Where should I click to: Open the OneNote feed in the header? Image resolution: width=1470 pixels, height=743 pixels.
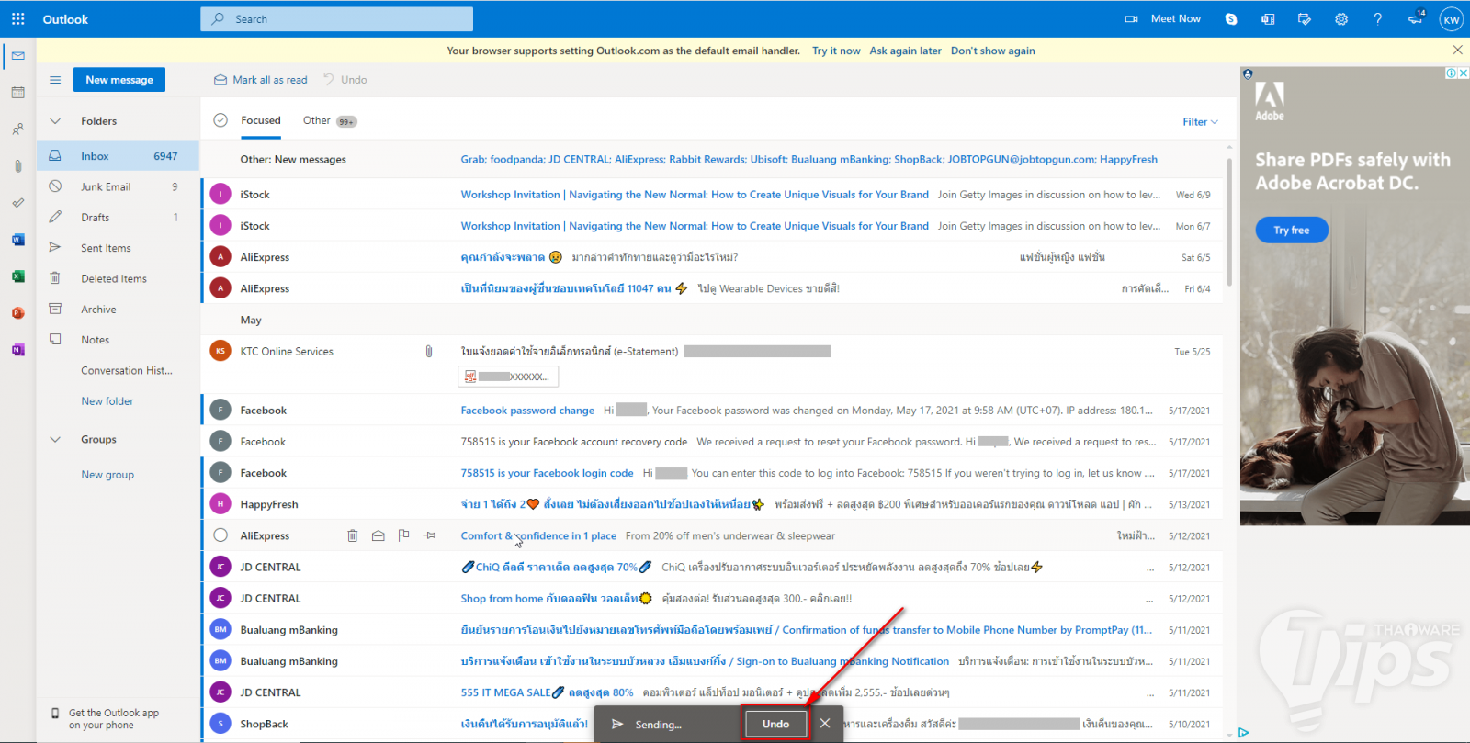[x=1268, y=18]
